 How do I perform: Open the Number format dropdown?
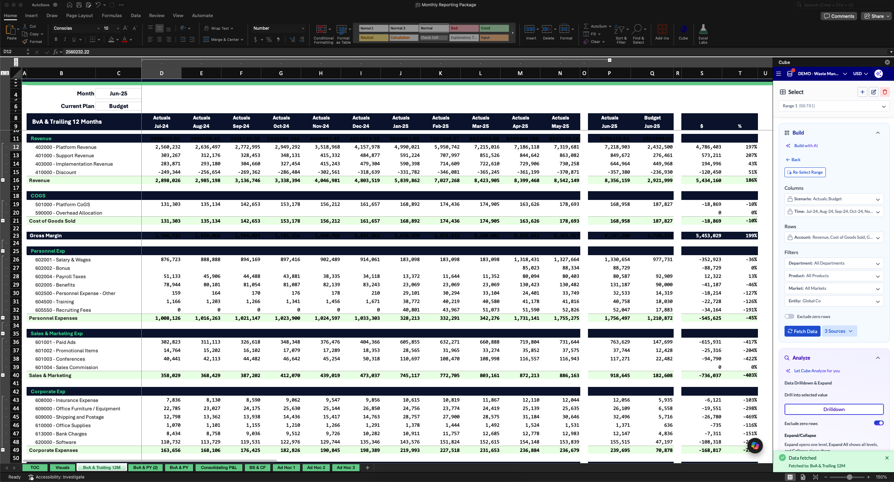pyautogui.click(x=303, y=28)
